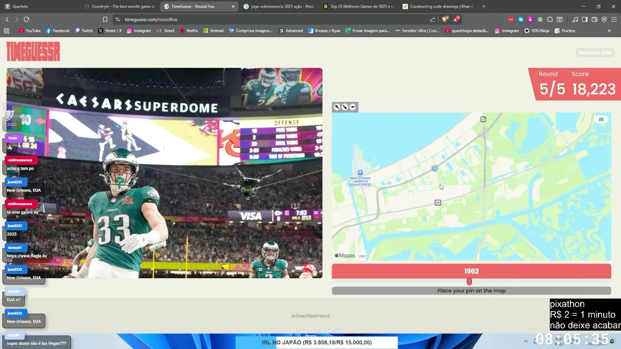This screenshot has width=621, height=349.
Task: Click the year slider handle
Action: click(469, 282)
